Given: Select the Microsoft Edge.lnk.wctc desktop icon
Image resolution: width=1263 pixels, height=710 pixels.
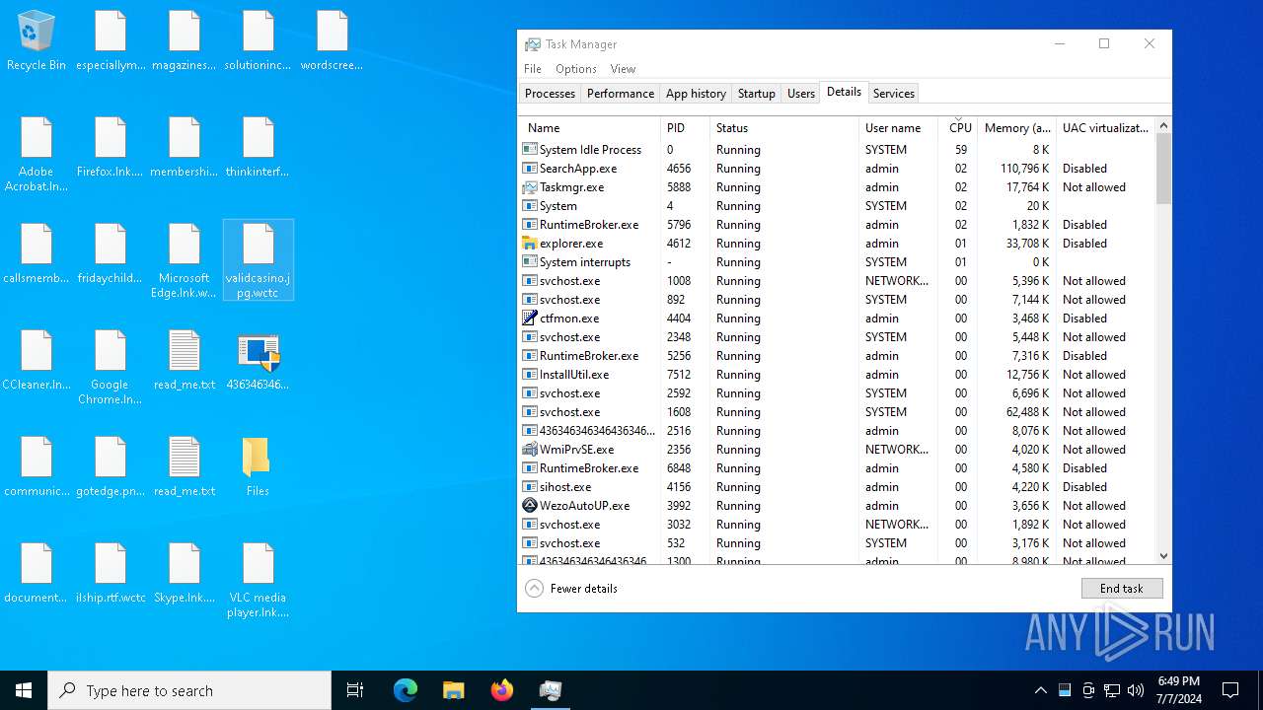Looking at the screenshot, I should click(x=184, y=260).
